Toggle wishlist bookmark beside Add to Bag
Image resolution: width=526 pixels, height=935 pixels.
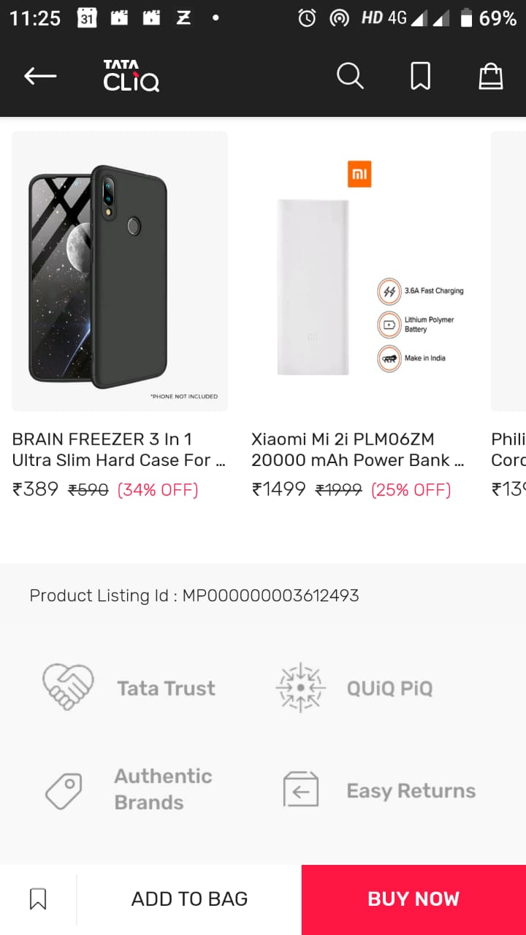point(38,899)
